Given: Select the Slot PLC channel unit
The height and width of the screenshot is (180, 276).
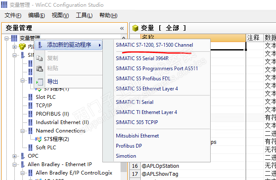Looking at the screenshot, I should click(46, 97).
